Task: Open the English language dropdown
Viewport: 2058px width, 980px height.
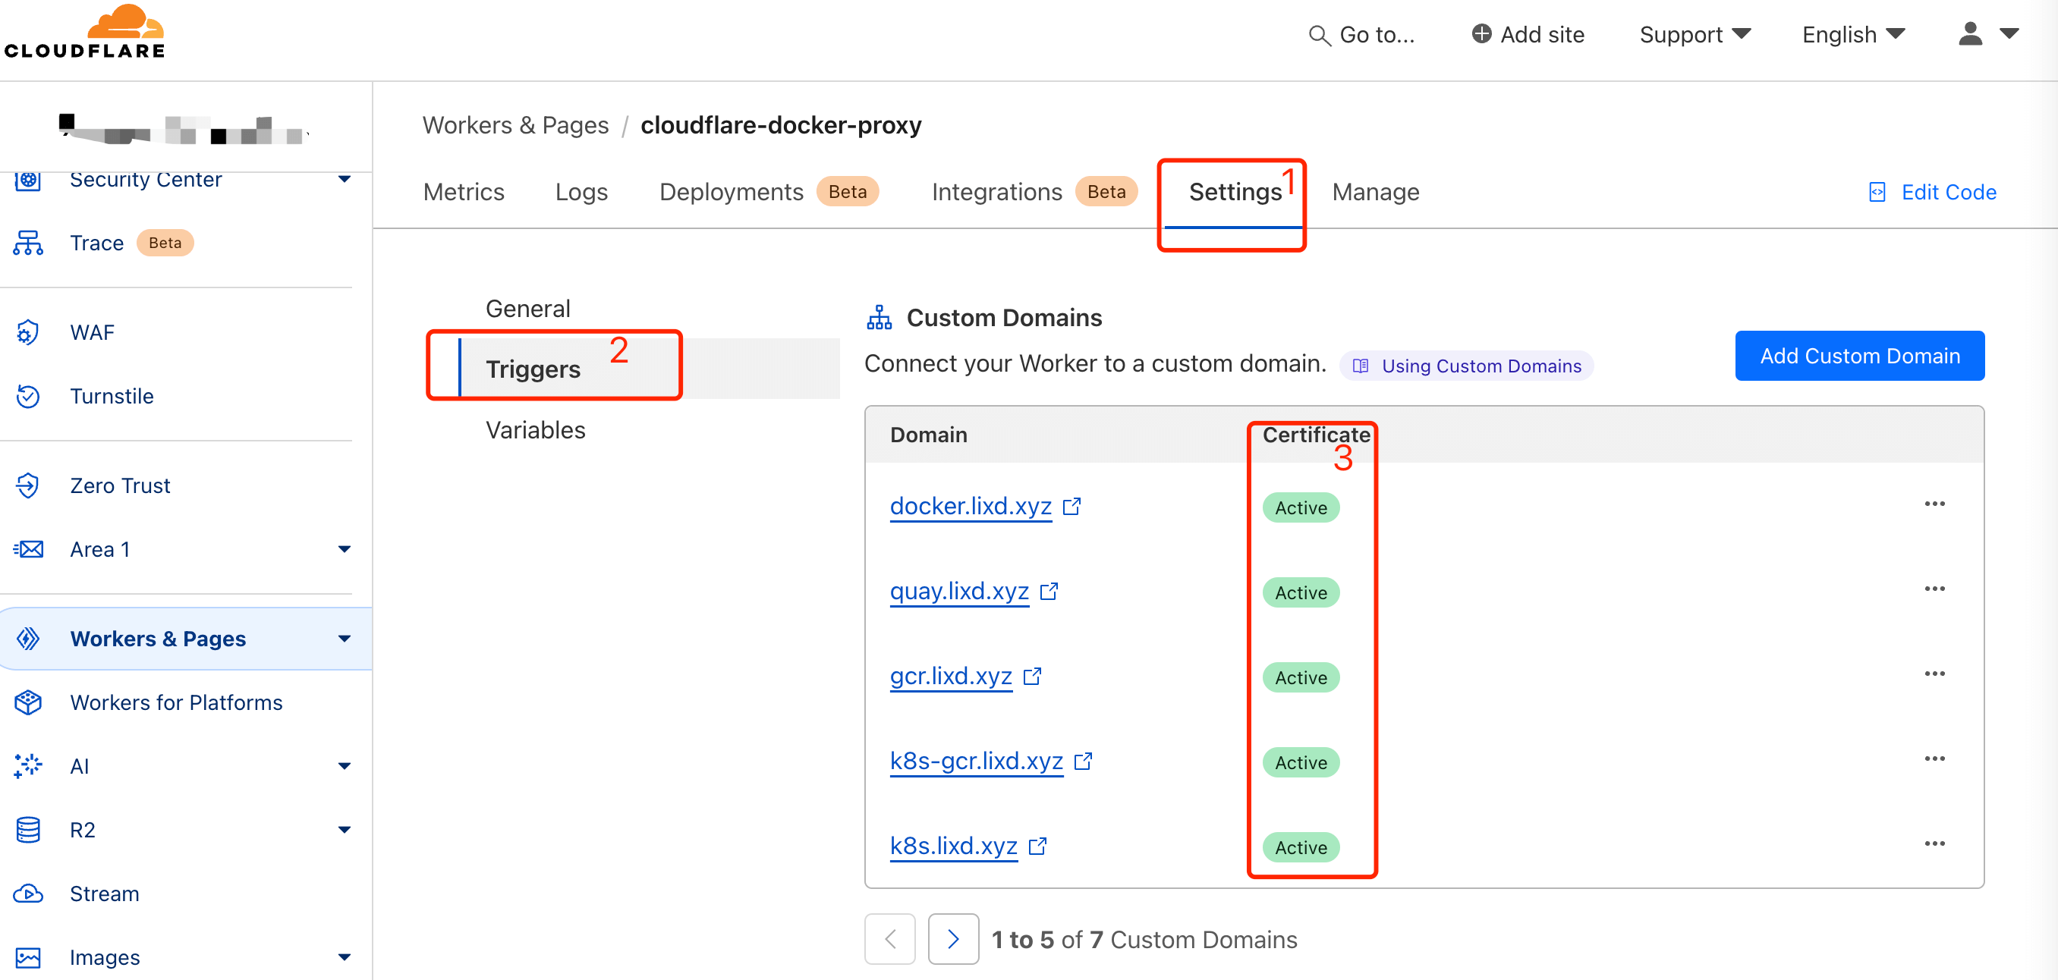Action: tap(1852, 34)
